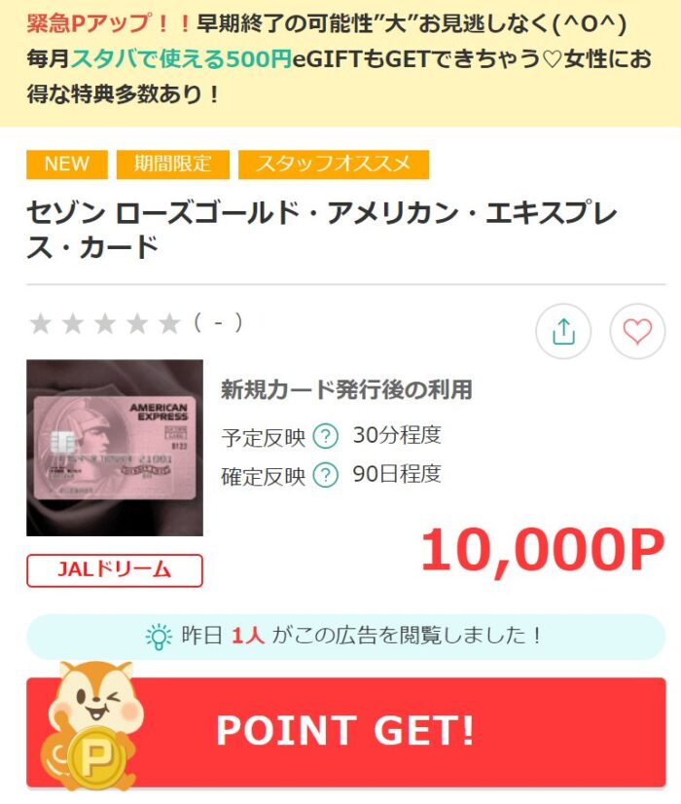Open help icon next to 確定反映
This screenshot has width=681, height=804.
325,475
